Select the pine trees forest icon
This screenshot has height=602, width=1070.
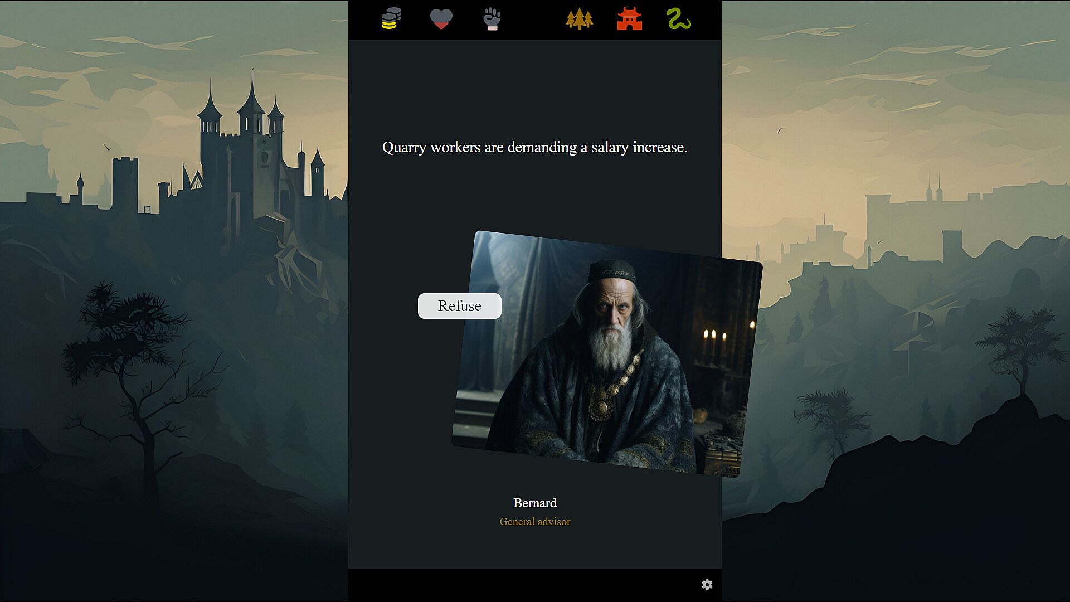click(580, 19)
